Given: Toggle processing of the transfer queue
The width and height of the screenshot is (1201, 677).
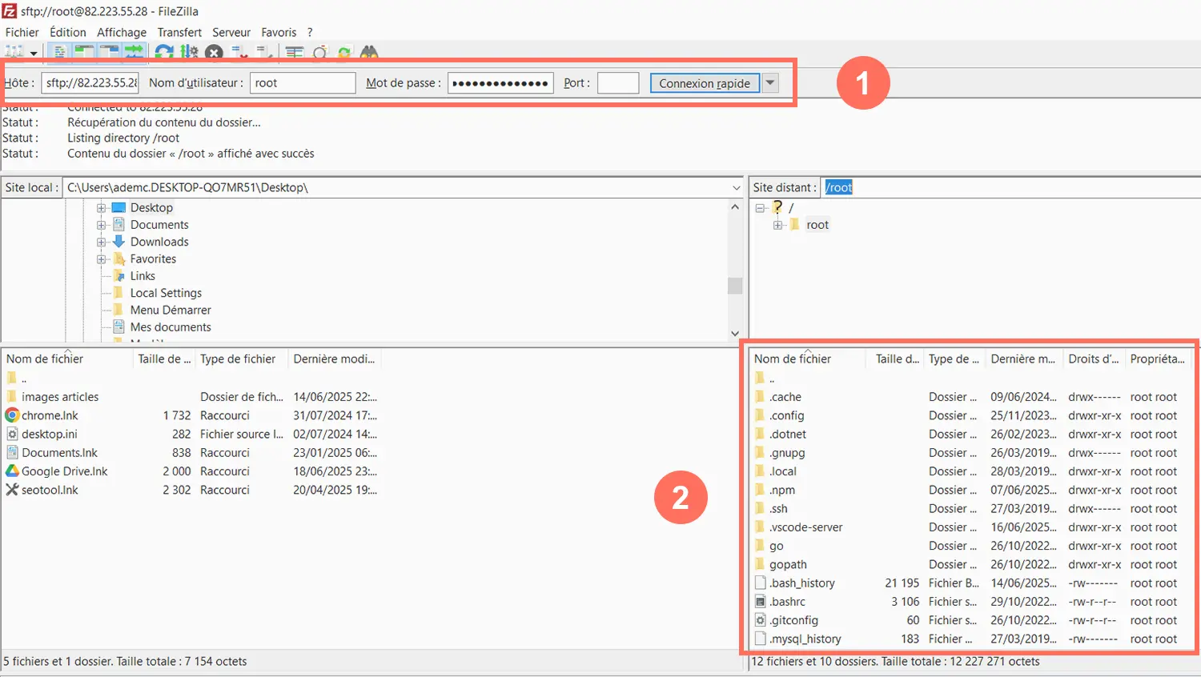Looking at the screenshot, I should coord(189,52).
